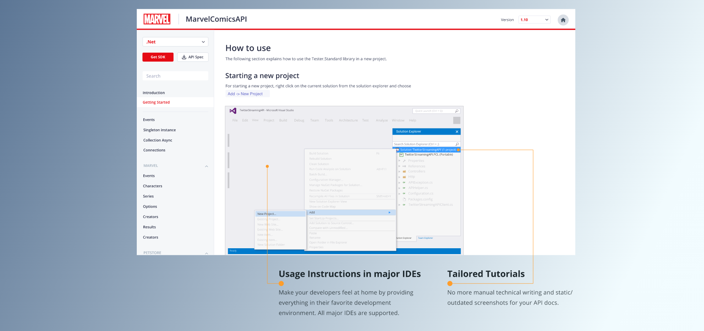Screen dimensions: 704x331
Task: Collapse the MARVEL section chevron
Action: pyautogui.click(x=206, y=166)
